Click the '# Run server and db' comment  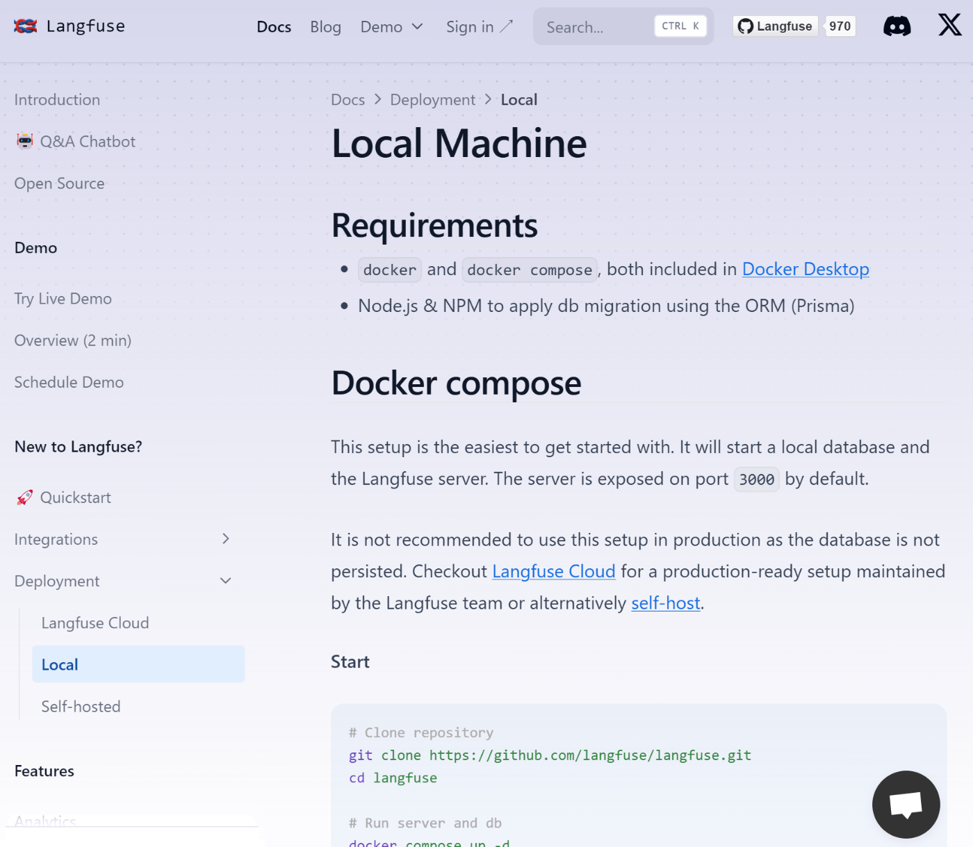point(425,823)
